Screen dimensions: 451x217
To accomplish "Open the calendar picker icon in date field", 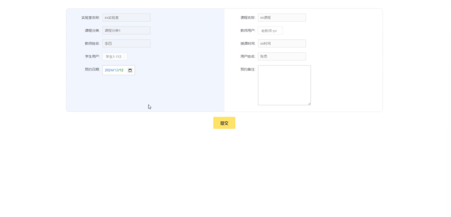I will 130,70.
